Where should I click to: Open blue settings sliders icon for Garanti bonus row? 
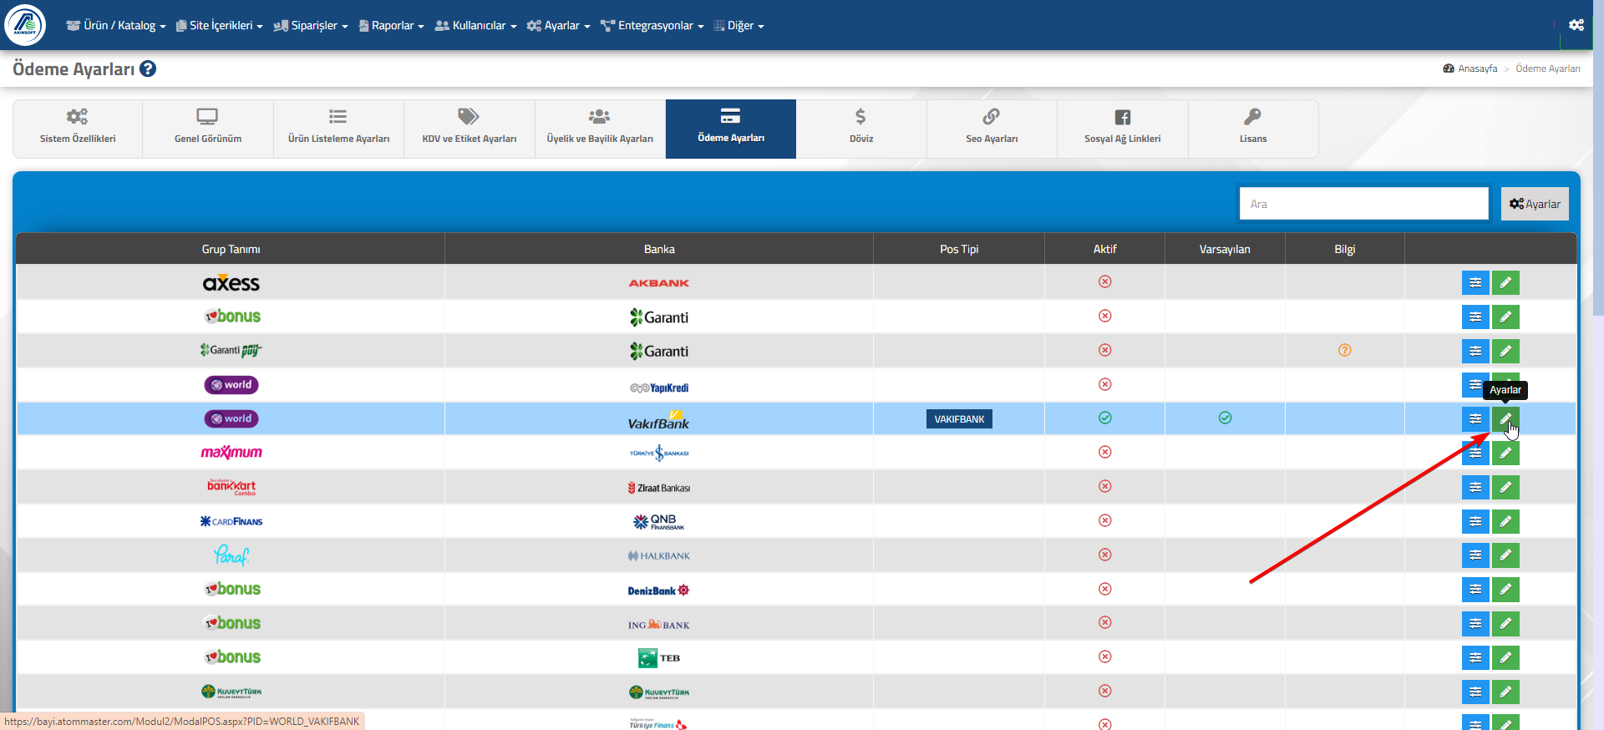[1475, 317]
